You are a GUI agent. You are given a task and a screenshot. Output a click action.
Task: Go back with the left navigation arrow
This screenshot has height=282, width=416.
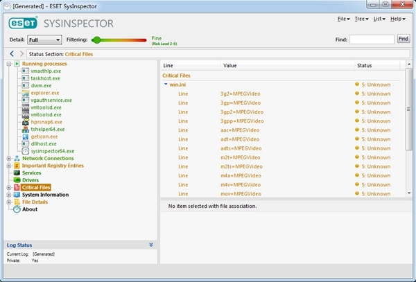pyautogui.click(x=12, y=54)
